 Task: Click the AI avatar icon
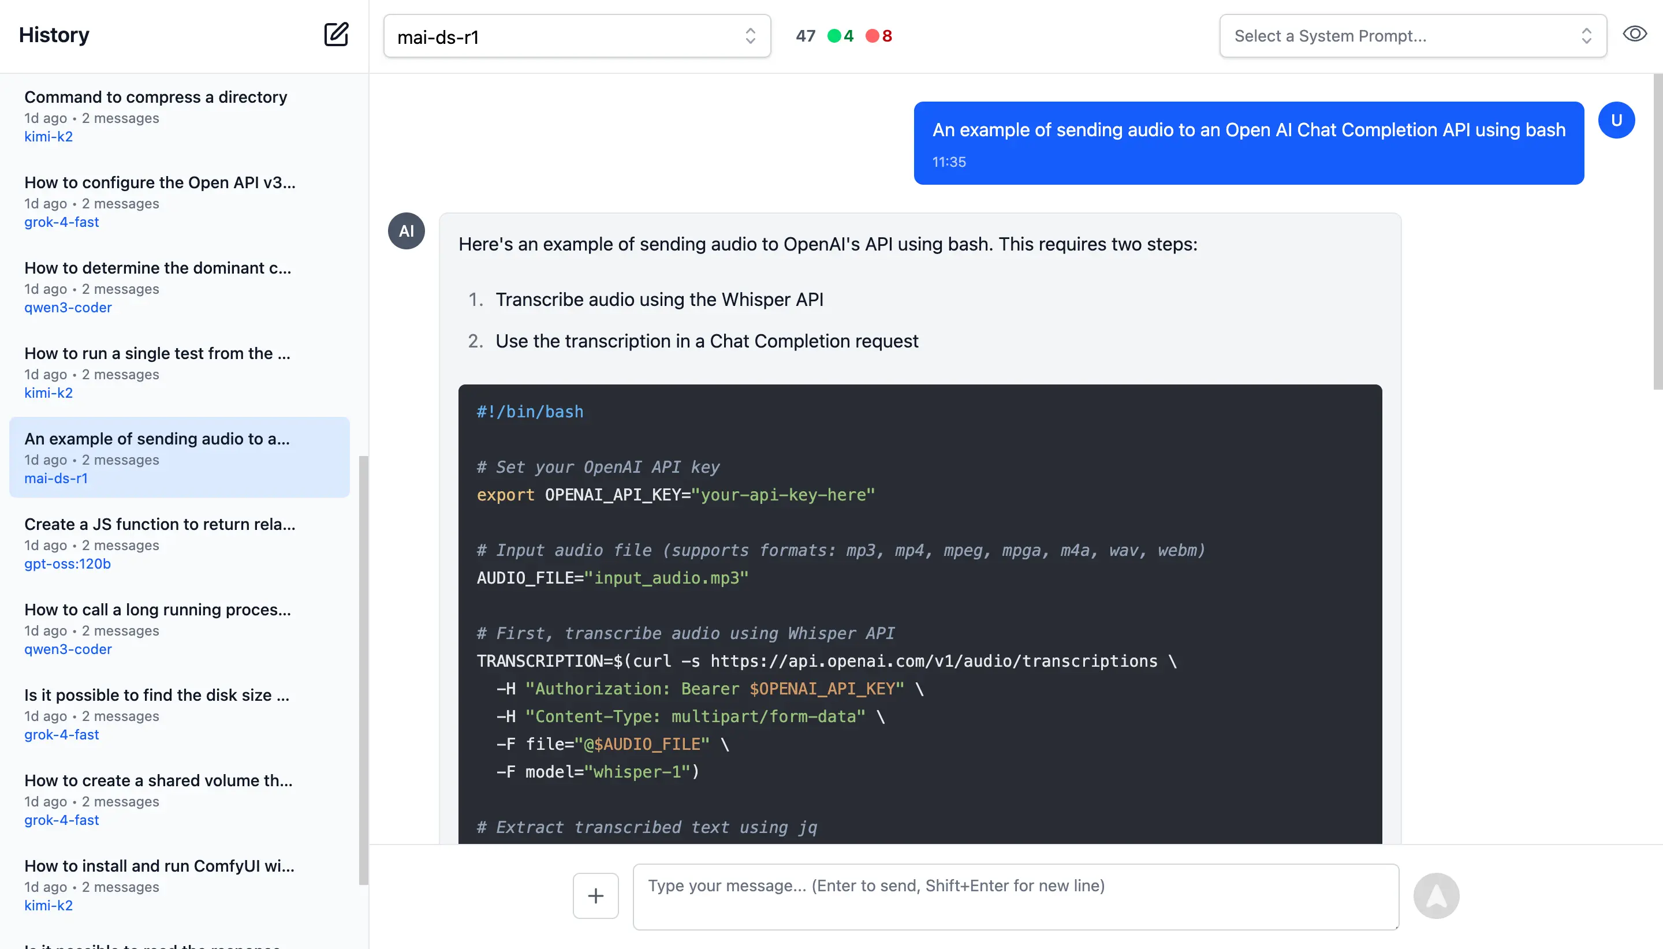[x=406, y=231]
